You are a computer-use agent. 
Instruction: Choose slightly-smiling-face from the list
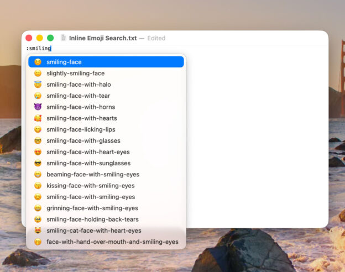106,74
